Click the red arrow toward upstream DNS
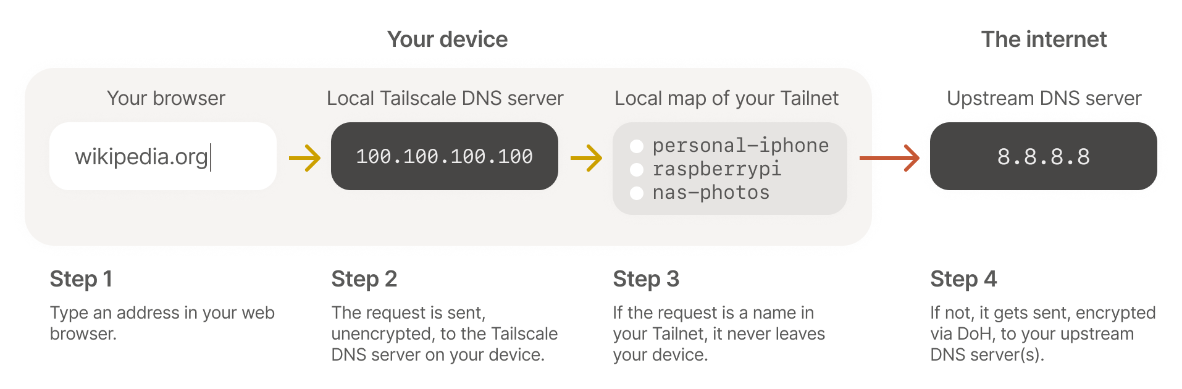This screenshot has width=1182, height=389. [x=889, y=157]
